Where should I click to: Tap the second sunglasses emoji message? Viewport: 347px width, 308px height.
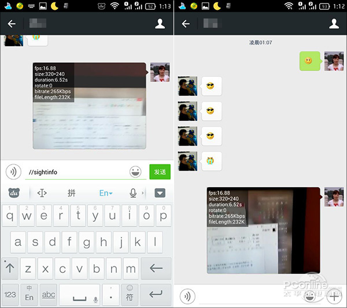(x=211, y=111)
